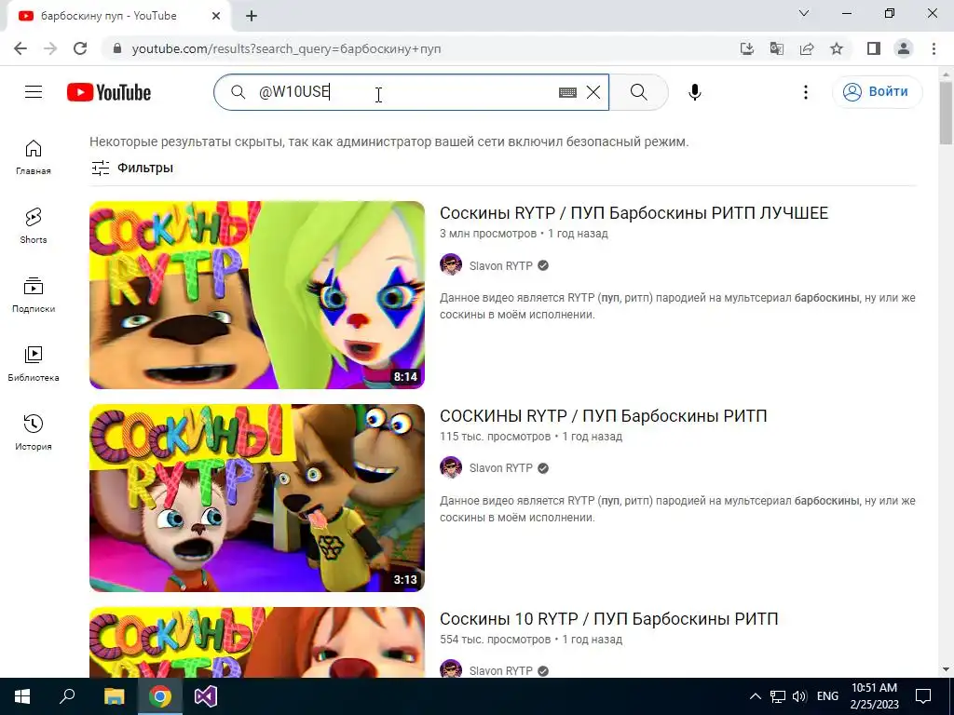Open thumbnail of 3:13 Соскины video
Screen dimensions: 954x715
[257, 498]
